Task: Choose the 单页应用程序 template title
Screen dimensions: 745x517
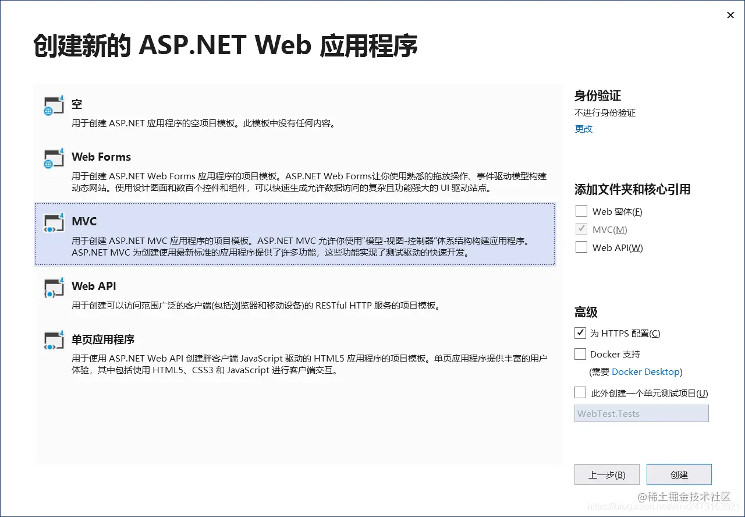Action: [x=103, y=339]
